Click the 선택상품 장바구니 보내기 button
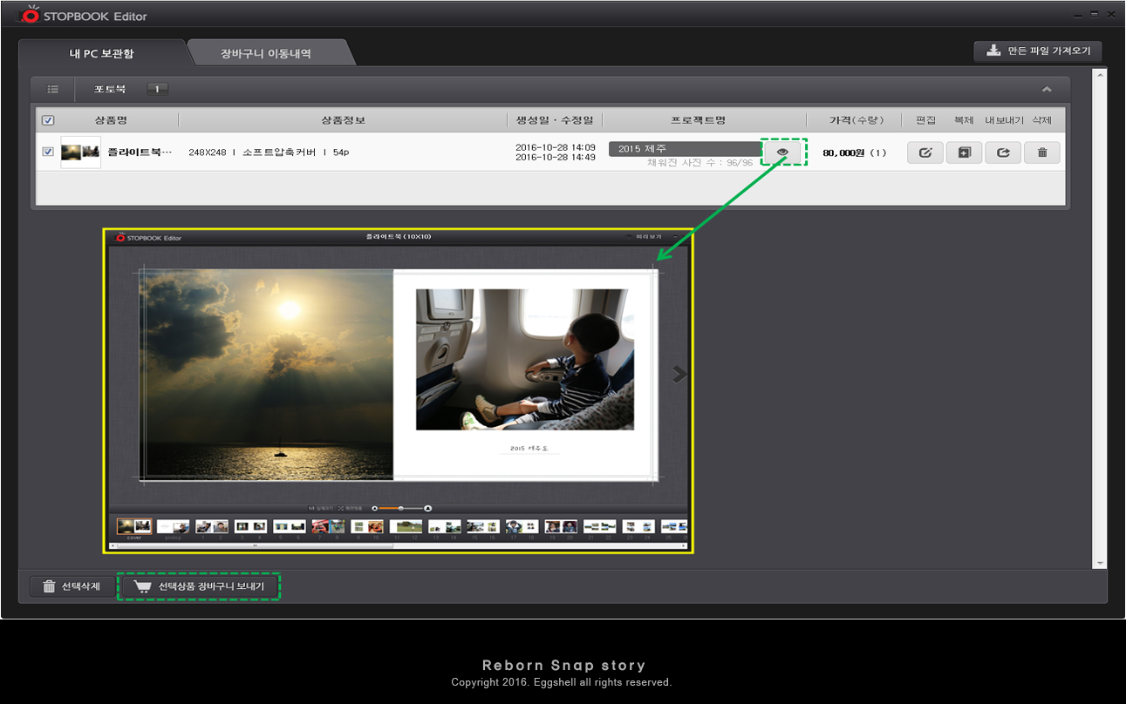The image size is (1126, 704). coord(200,586)
